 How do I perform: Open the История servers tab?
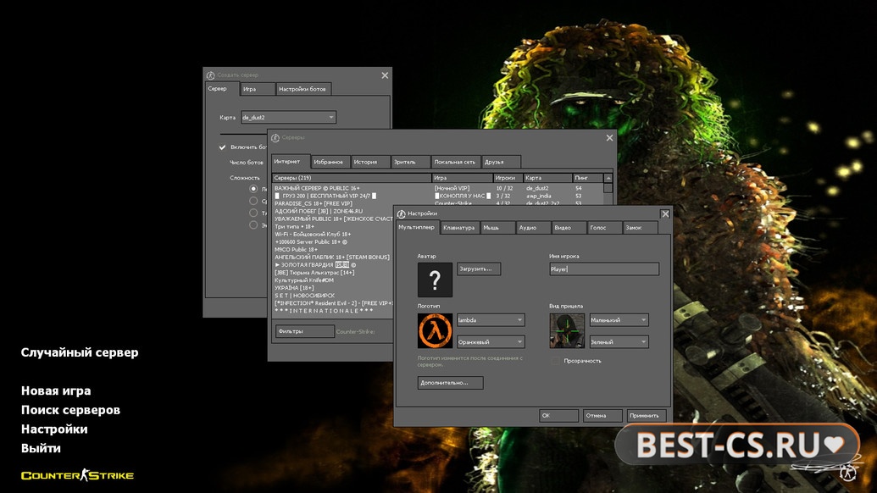369,162
